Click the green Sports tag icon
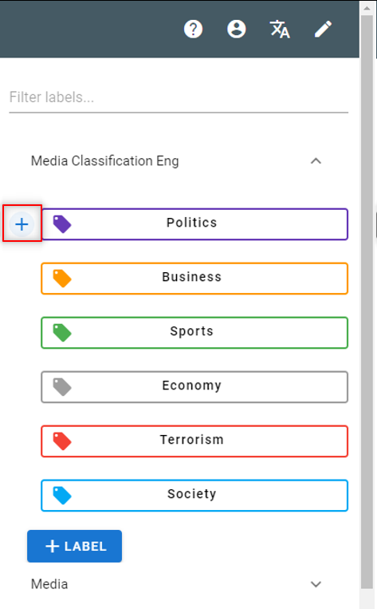The height and width of the screenshot is (609, 377). click(62, 333)
